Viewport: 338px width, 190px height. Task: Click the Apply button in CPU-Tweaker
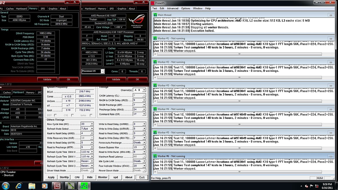[51, 177]
